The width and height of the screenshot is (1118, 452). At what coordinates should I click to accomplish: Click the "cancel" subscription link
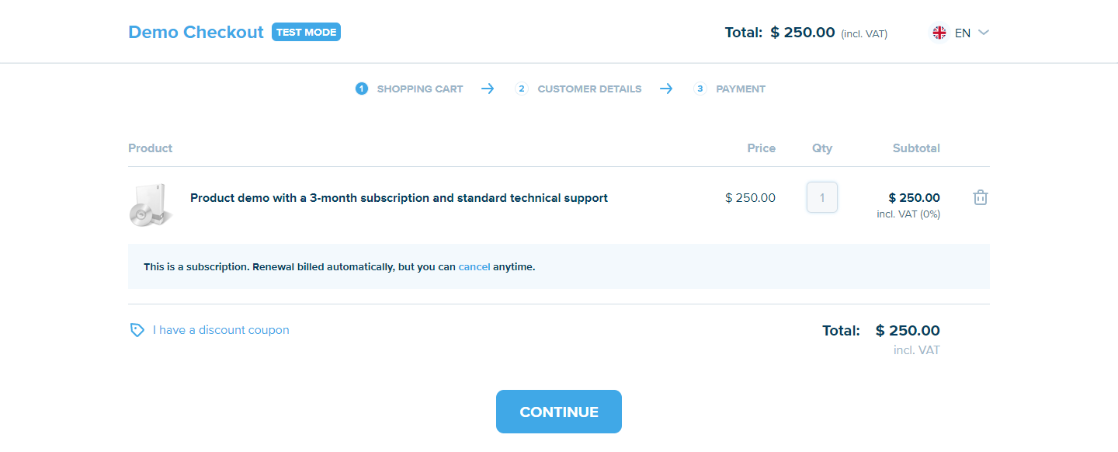[x=474, y=267]
